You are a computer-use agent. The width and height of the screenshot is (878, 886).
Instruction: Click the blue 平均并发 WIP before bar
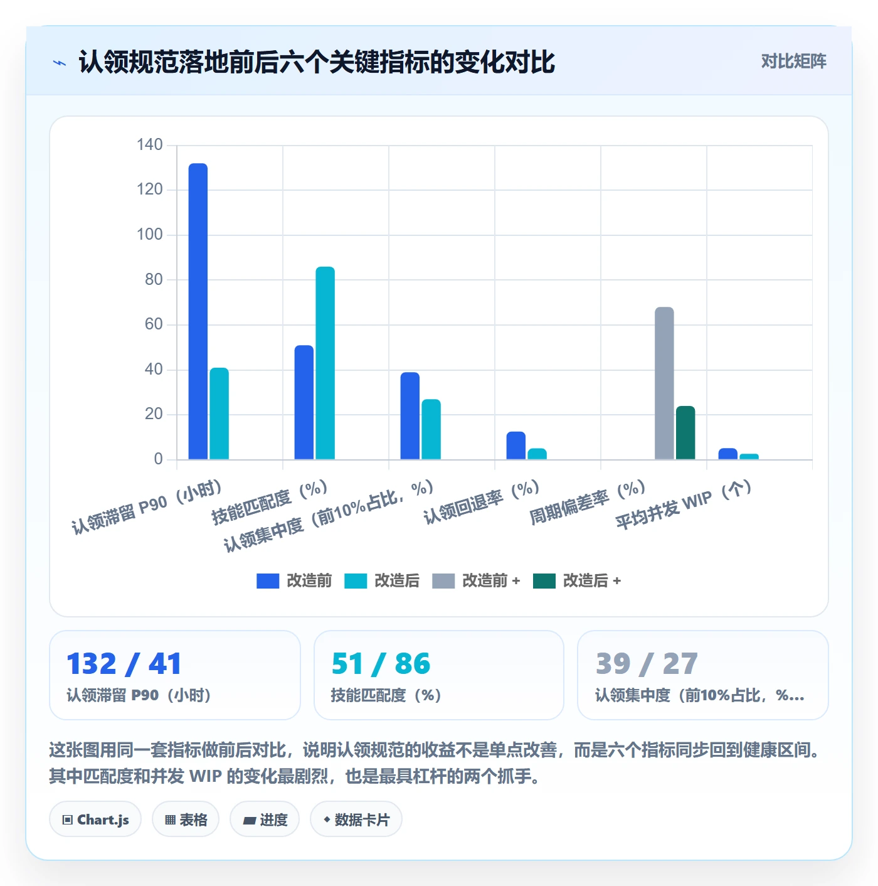tap(728, 454)
